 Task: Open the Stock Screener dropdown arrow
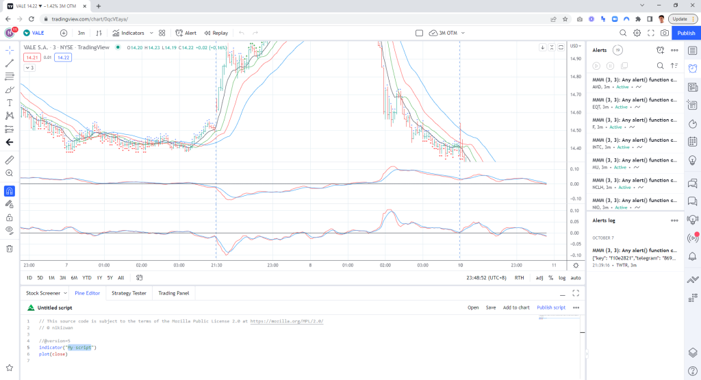tap(65, 293)
